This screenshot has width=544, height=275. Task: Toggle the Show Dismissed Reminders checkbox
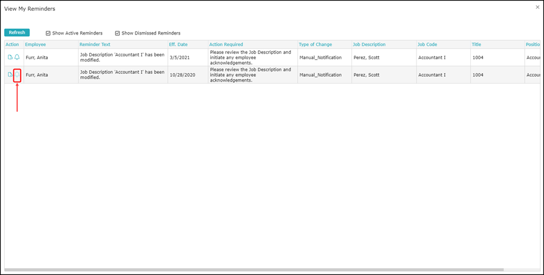pyautogui.click(x=118, y=33)
